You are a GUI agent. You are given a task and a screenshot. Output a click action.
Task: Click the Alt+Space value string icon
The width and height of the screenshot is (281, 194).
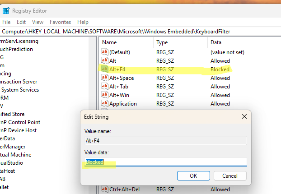[105, 78]
